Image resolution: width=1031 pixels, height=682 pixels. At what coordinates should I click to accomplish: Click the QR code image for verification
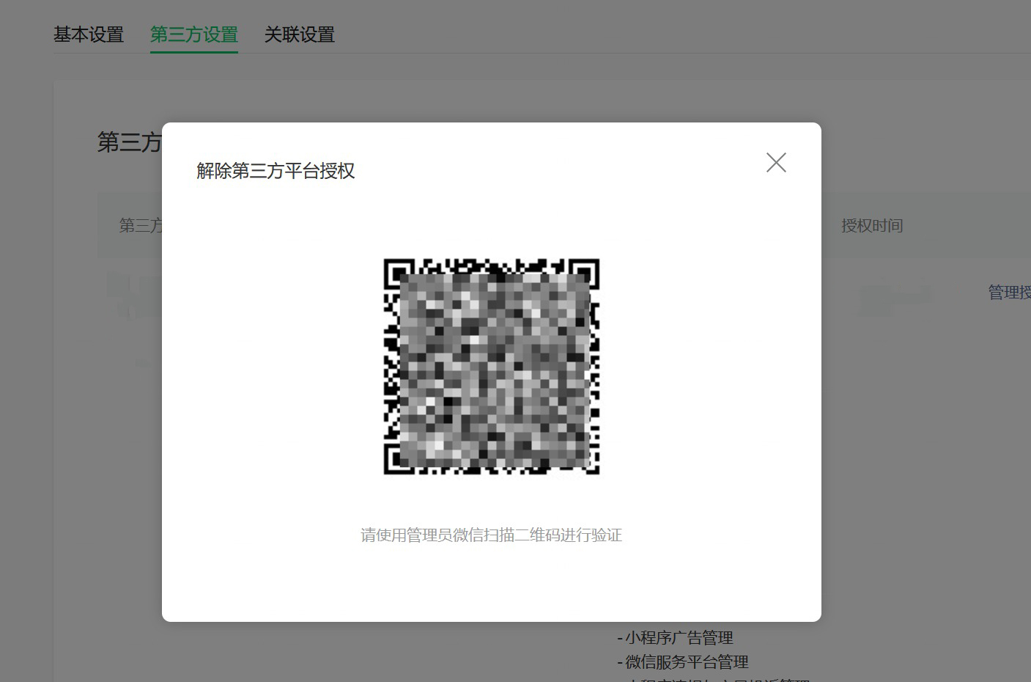[492, 367]
